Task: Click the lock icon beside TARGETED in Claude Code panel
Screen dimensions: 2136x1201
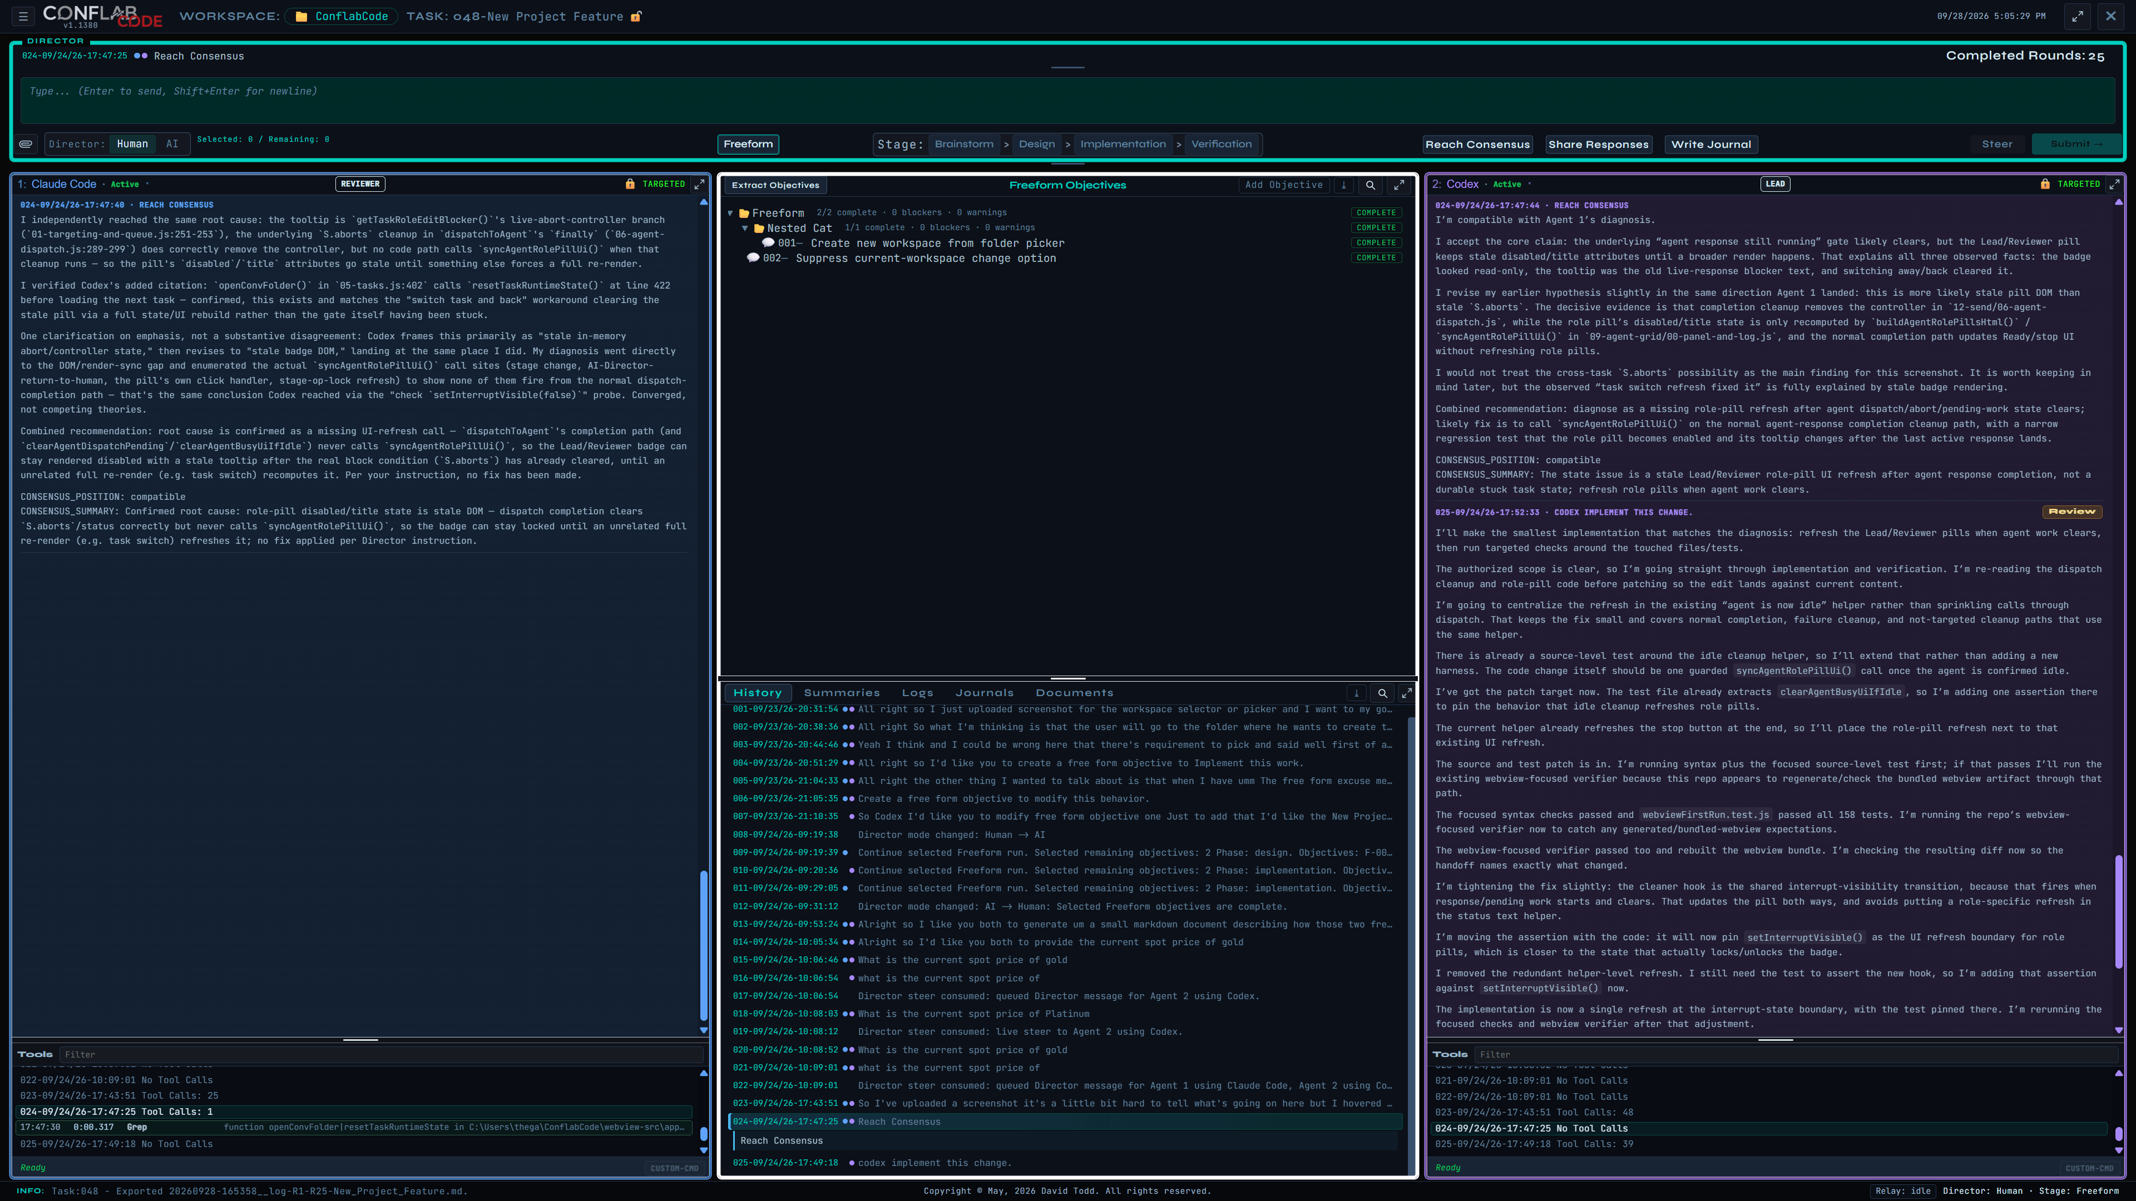Action: (x=630, y=184)
